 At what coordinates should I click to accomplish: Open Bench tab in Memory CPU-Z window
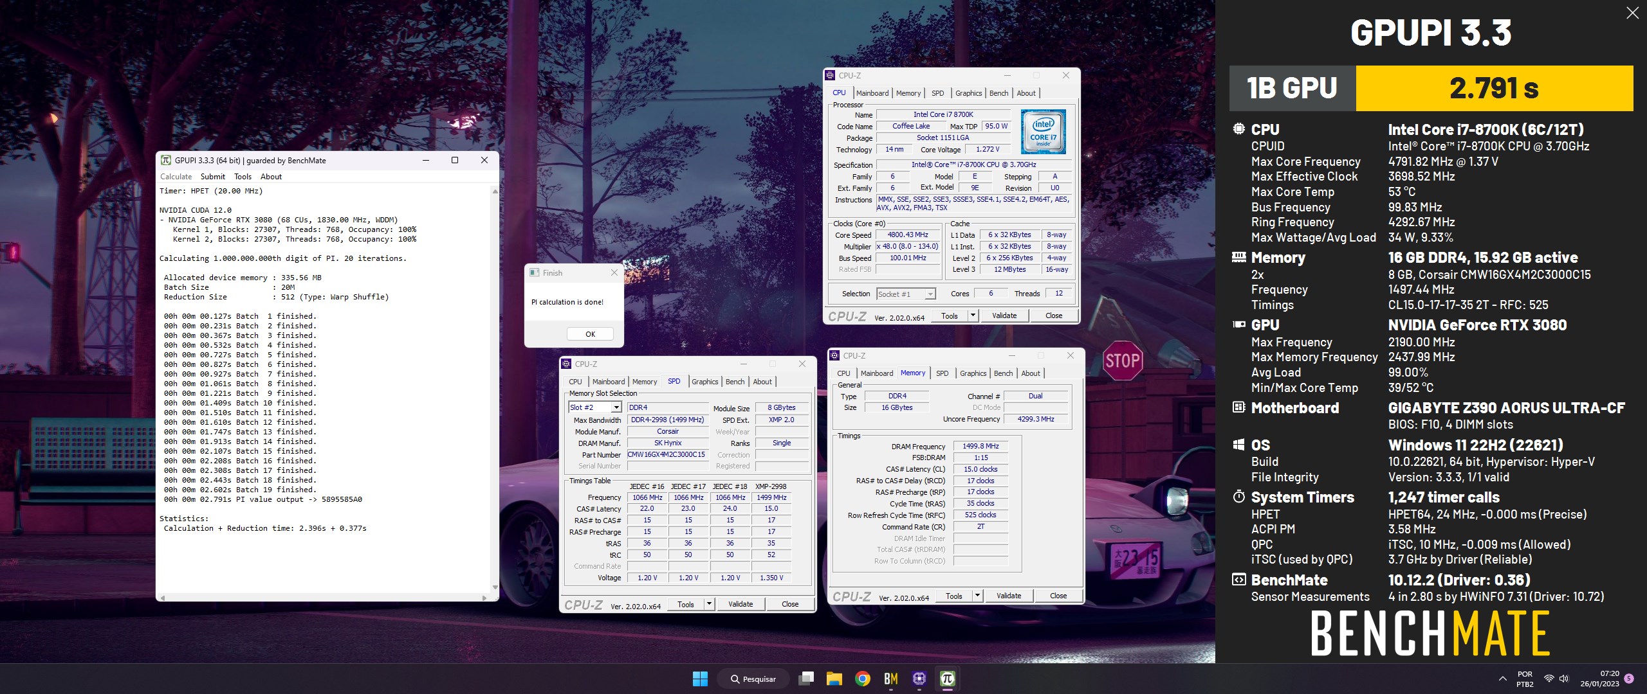coord(1003,373)
